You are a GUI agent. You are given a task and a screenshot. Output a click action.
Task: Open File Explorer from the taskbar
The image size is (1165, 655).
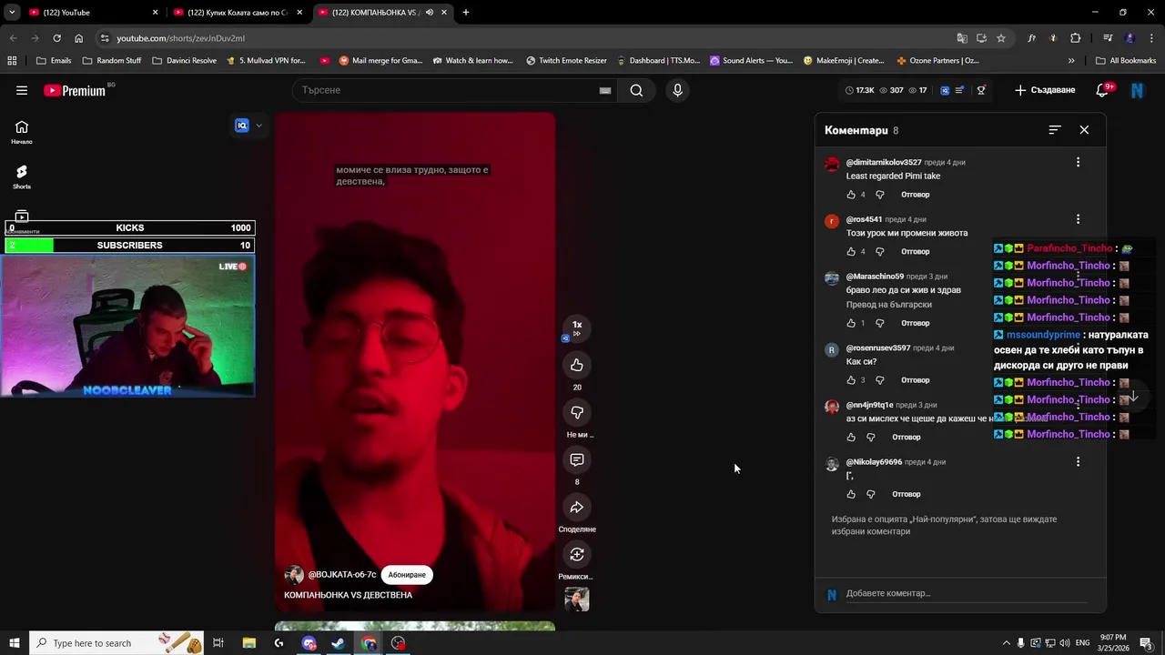pyautogui.click(x=248, y=643)
